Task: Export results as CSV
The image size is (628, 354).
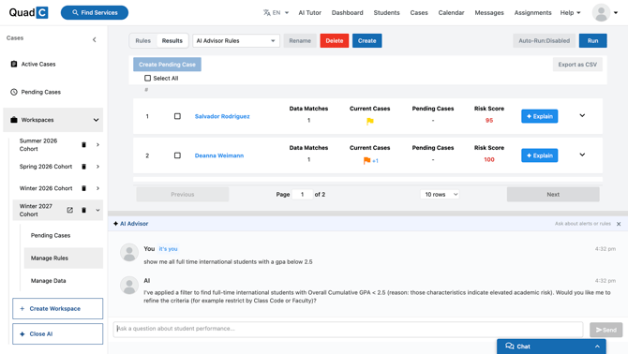Action: tap(577, 65)
